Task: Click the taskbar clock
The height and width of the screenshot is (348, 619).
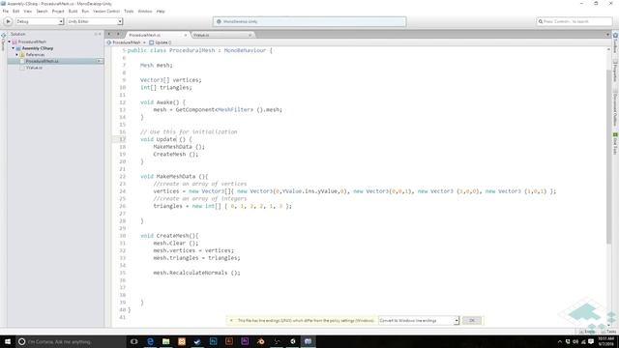Action: point(606,341)
